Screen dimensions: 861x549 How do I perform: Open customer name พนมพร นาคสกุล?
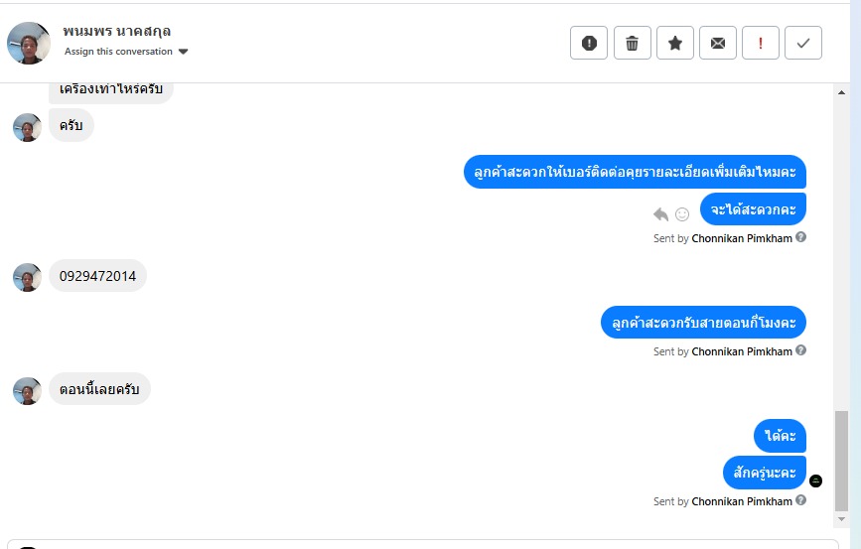click(x=116, y=31)
